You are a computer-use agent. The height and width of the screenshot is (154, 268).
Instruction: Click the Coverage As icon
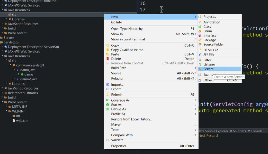tap(108, 100)
